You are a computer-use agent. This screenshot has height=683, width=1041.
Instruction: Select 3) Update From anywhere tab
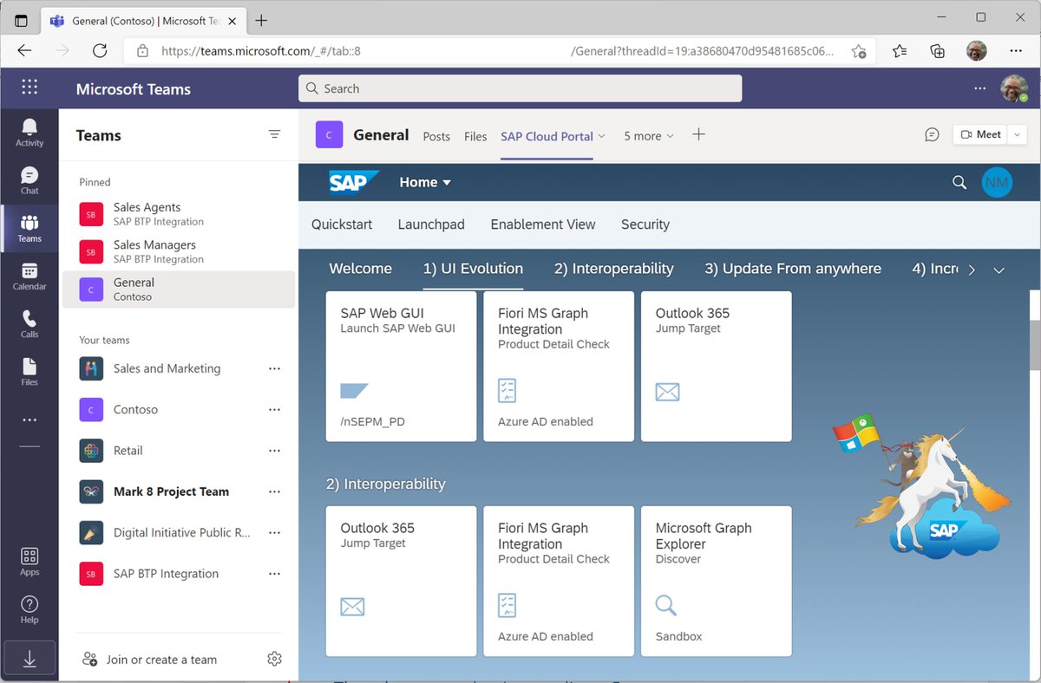pos(793,269)
